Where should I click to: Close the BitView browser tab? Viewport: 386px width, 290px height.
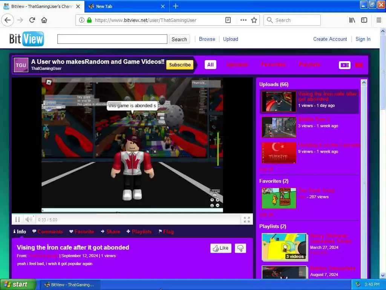pos(78,6)
